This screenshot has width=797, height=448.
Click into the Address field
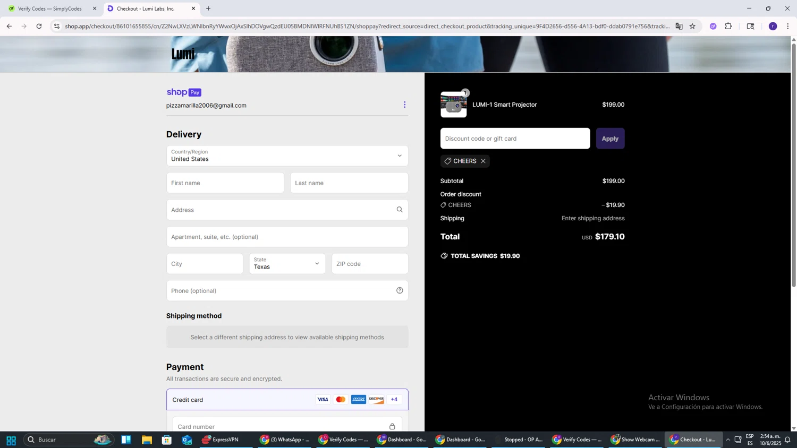tap(287, 210)
